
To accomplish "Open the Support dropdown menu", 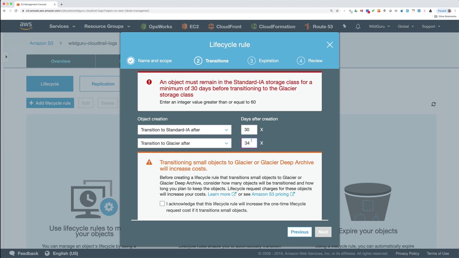I will pyautogui.click(x=431, y=27).
